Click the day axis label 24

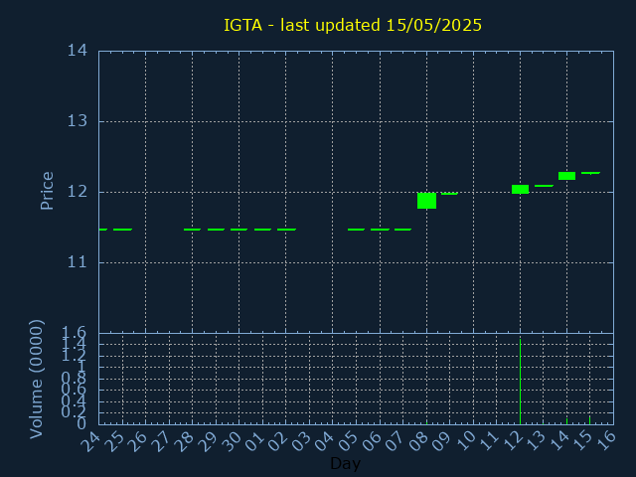click(x=90, y=441)
